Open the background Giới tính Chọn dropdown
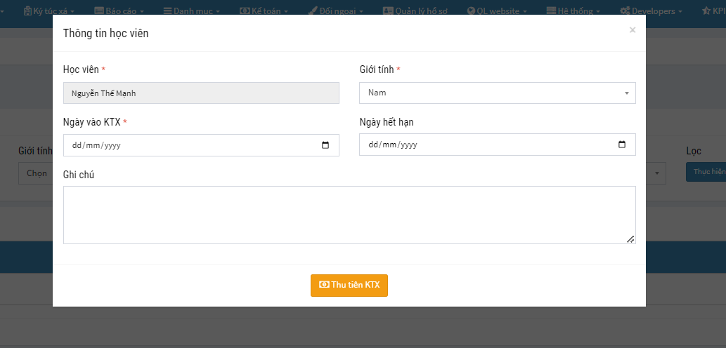The width and height of the screenshot is (726, 348). click(x=35, y=173)
